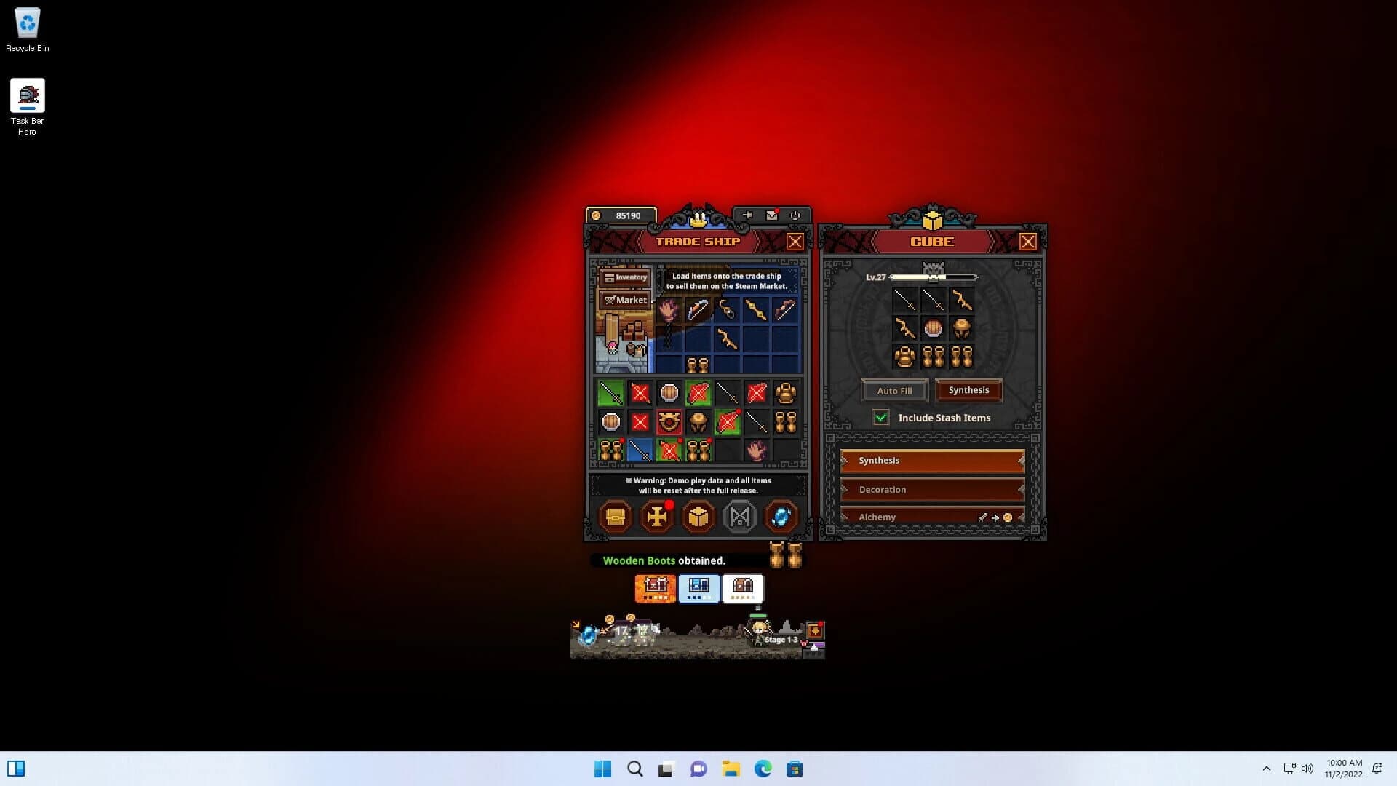Click the power button icon at top right

795,215
